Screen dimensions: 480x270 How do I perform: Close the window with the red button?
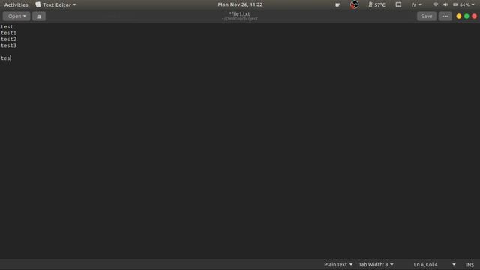[474, 16]
